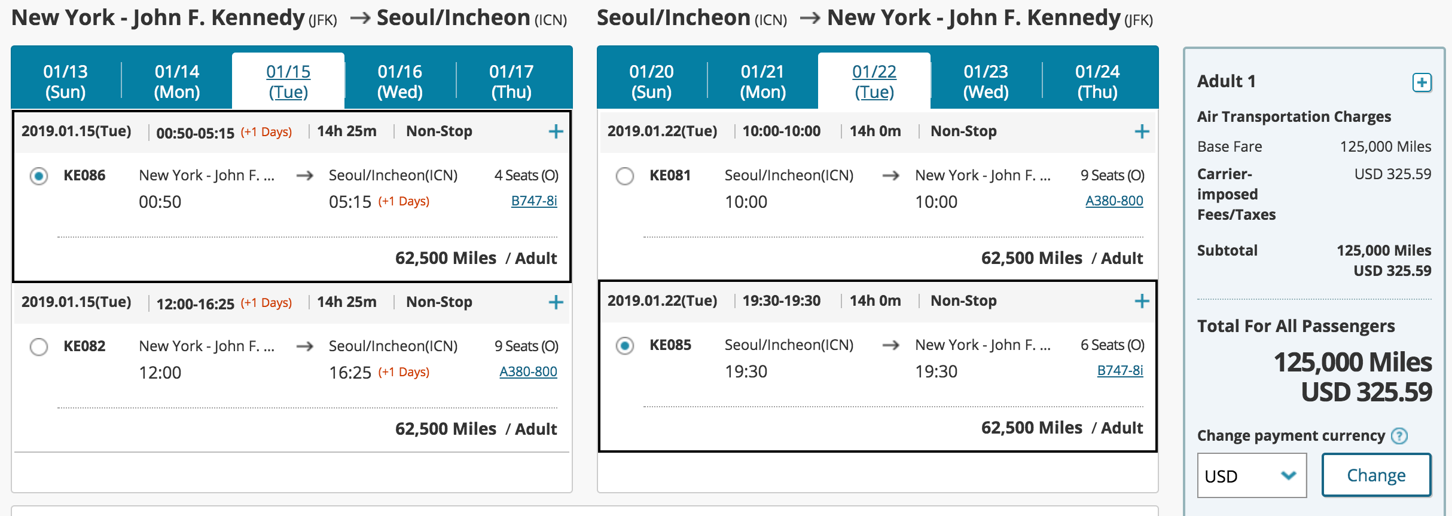The width and height of the screenshot is (1452, 516).
Task: Expand details for the 19:30 KE085 flight
Action: coord(1142,301)
